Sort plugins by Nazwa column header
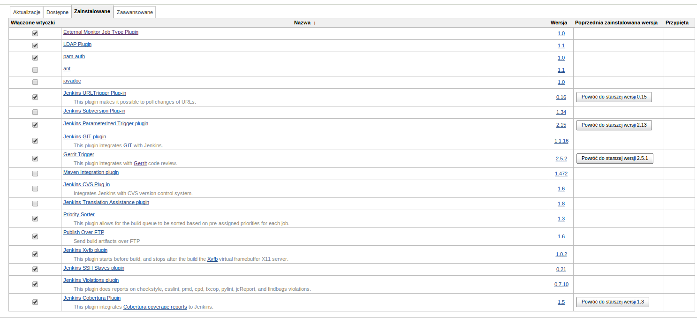 pyautogui.click(x=302, y=23)
